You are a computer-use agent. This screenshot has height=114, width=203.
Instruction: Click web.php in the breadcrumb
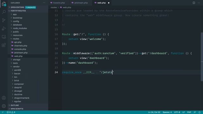pyautogui.click(x=67, y=7)
